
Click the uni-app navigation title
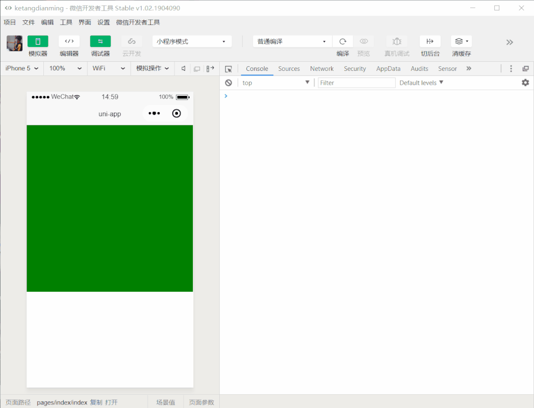click(x=110, y=114)
